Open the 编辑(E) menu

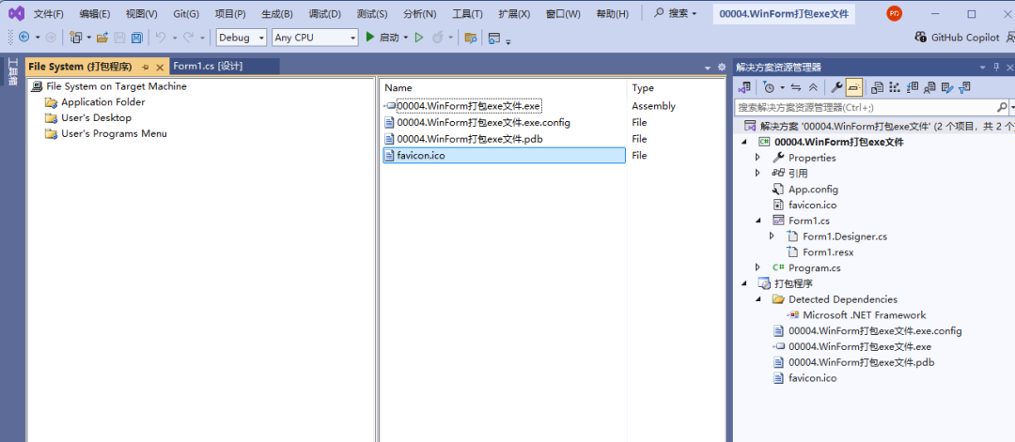pos(95,13)
